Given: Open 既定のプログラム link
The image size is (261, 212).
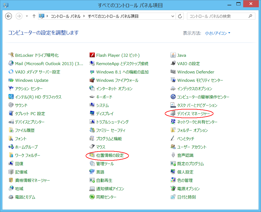Looking at the screenshot, I should pos(190,164).
